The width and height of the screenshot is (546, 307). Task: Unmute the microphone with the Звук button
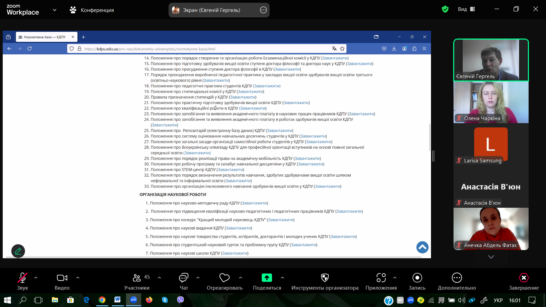[23, 281]
